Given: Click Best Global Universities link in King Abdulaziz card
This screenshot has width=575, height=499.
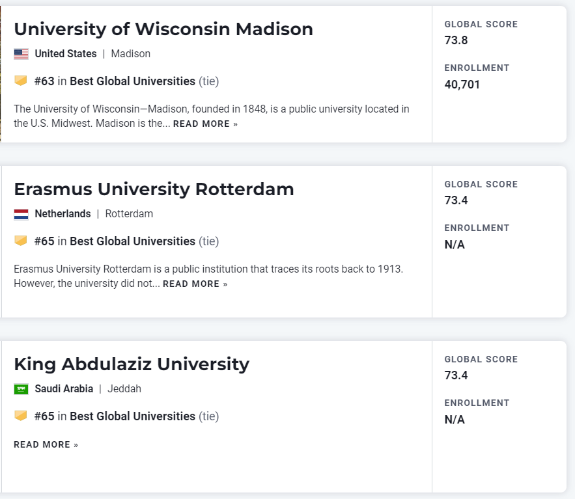Looking at the screenshot, I should 132,416.
